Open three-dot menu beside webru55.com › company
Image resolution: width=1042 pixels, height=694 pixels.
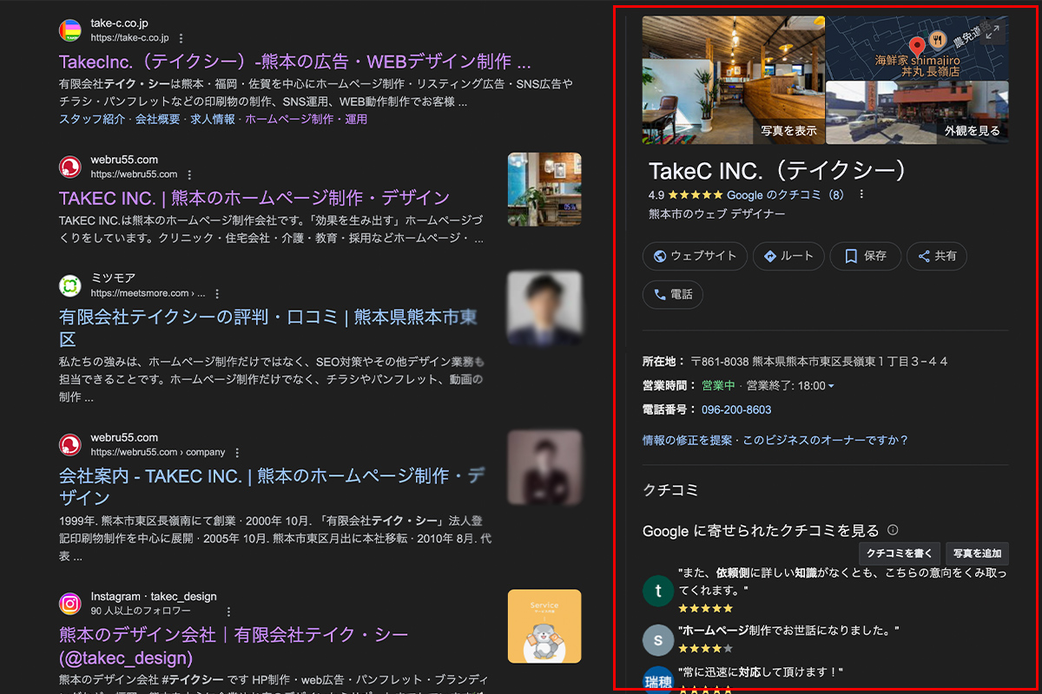coord(237,453)
